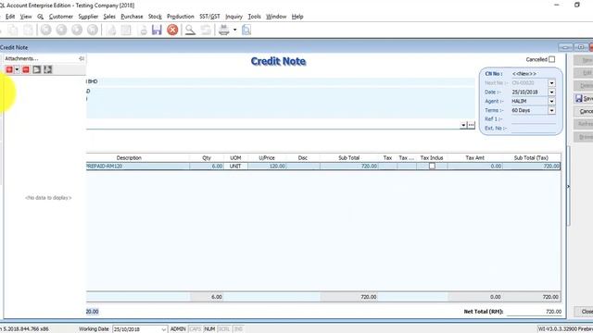593x333 pixels.
Task: Click the Qty column header
Action: [207, 158]
